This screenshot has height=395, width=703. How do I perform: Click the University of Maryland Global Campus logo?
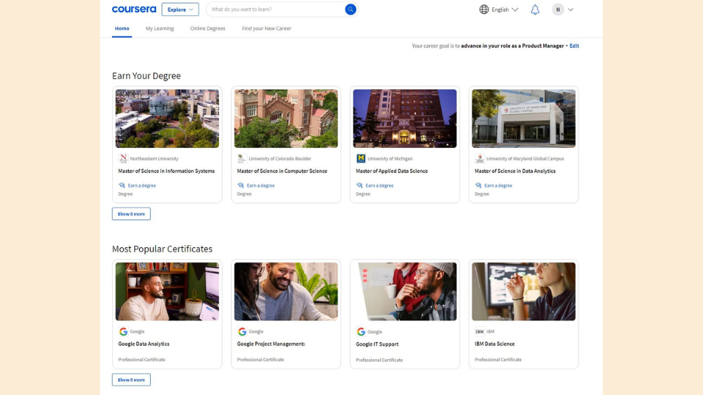(x=479, y=159)
